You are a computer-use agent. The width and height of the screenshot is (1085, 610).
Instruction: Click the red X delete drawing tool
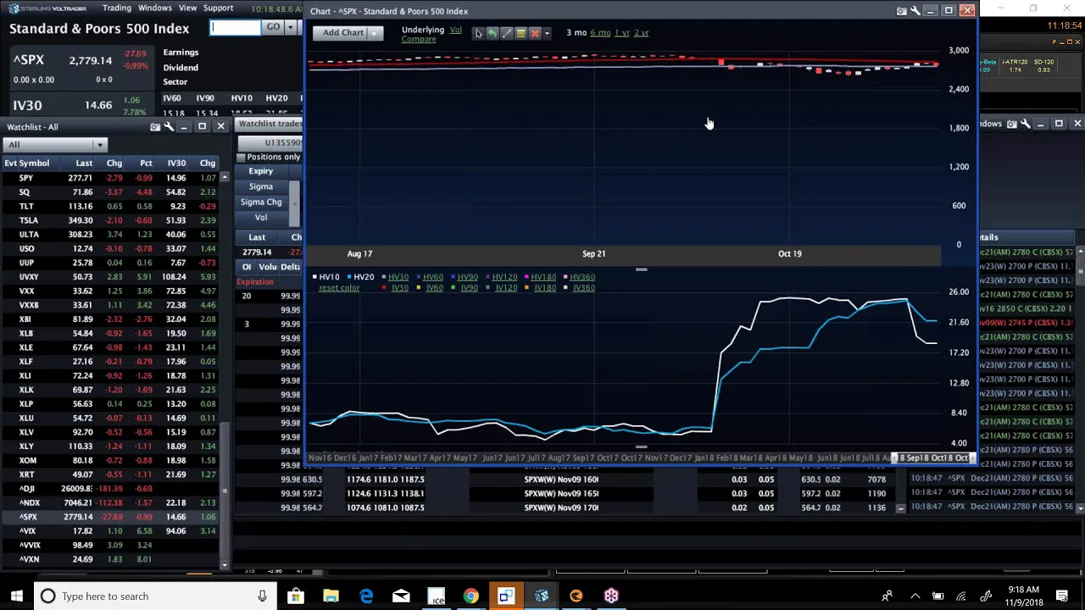point(535,33)
